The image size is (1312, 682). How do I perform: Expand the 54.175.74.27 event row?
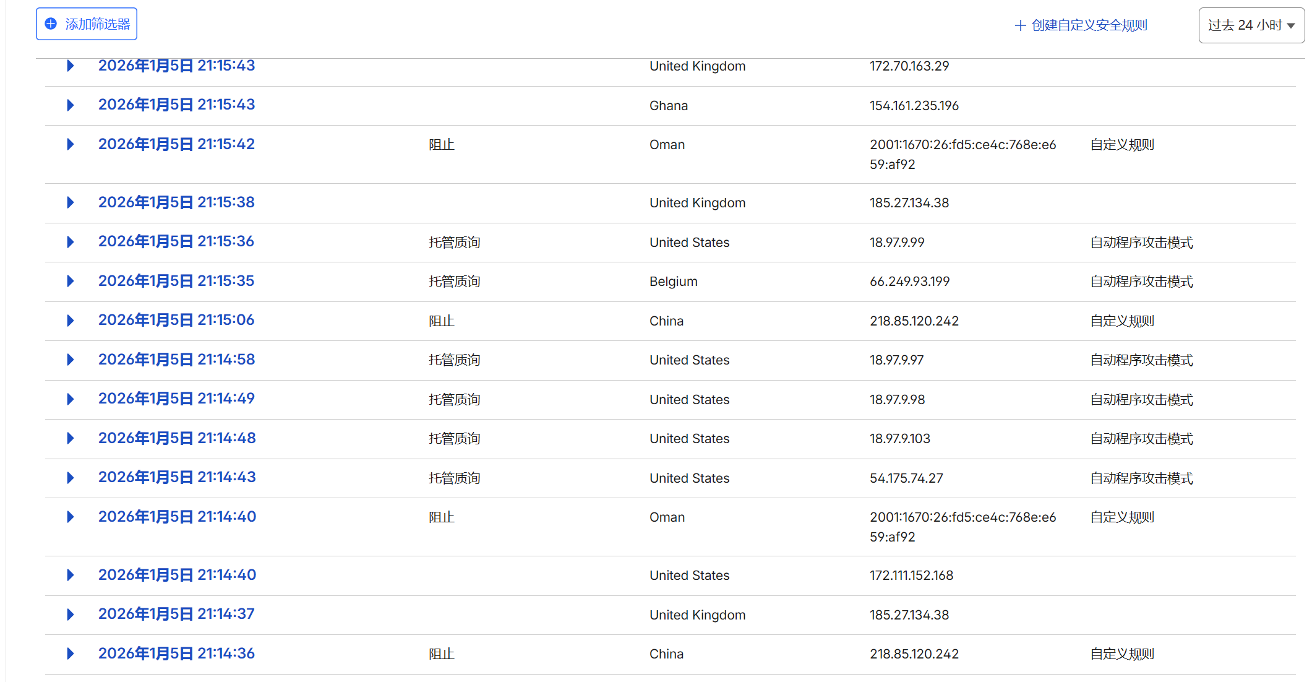coord(71,478)
